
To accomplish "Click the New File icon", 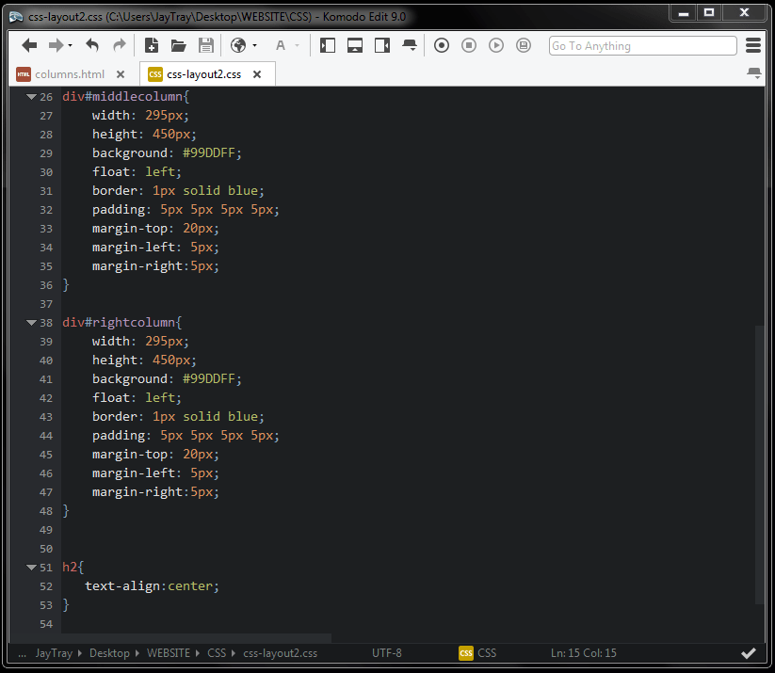I will [x=151, y=44].
